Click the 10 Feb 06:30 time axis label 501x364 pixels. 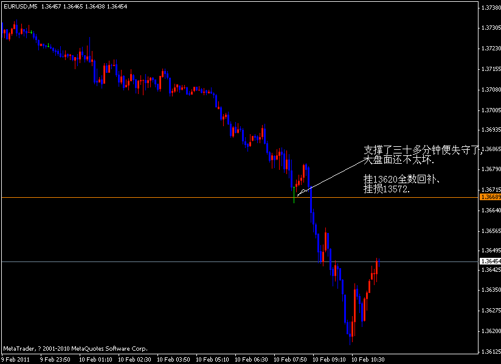coord(252,360)
